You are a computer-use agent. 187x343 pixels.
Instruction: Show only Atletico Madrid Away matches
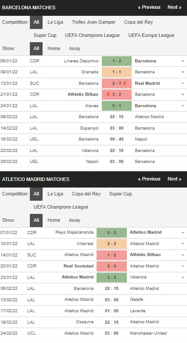(75, 220)
